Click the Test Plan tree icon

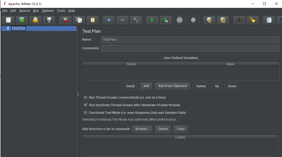coord(8,29)
